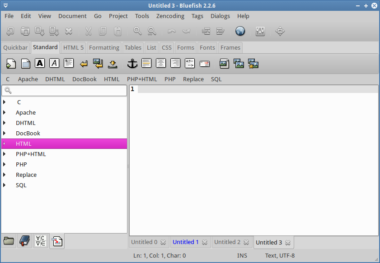Click the Copy toolbar icon
This screenshot has width=380, height=263.
[103, 31]
